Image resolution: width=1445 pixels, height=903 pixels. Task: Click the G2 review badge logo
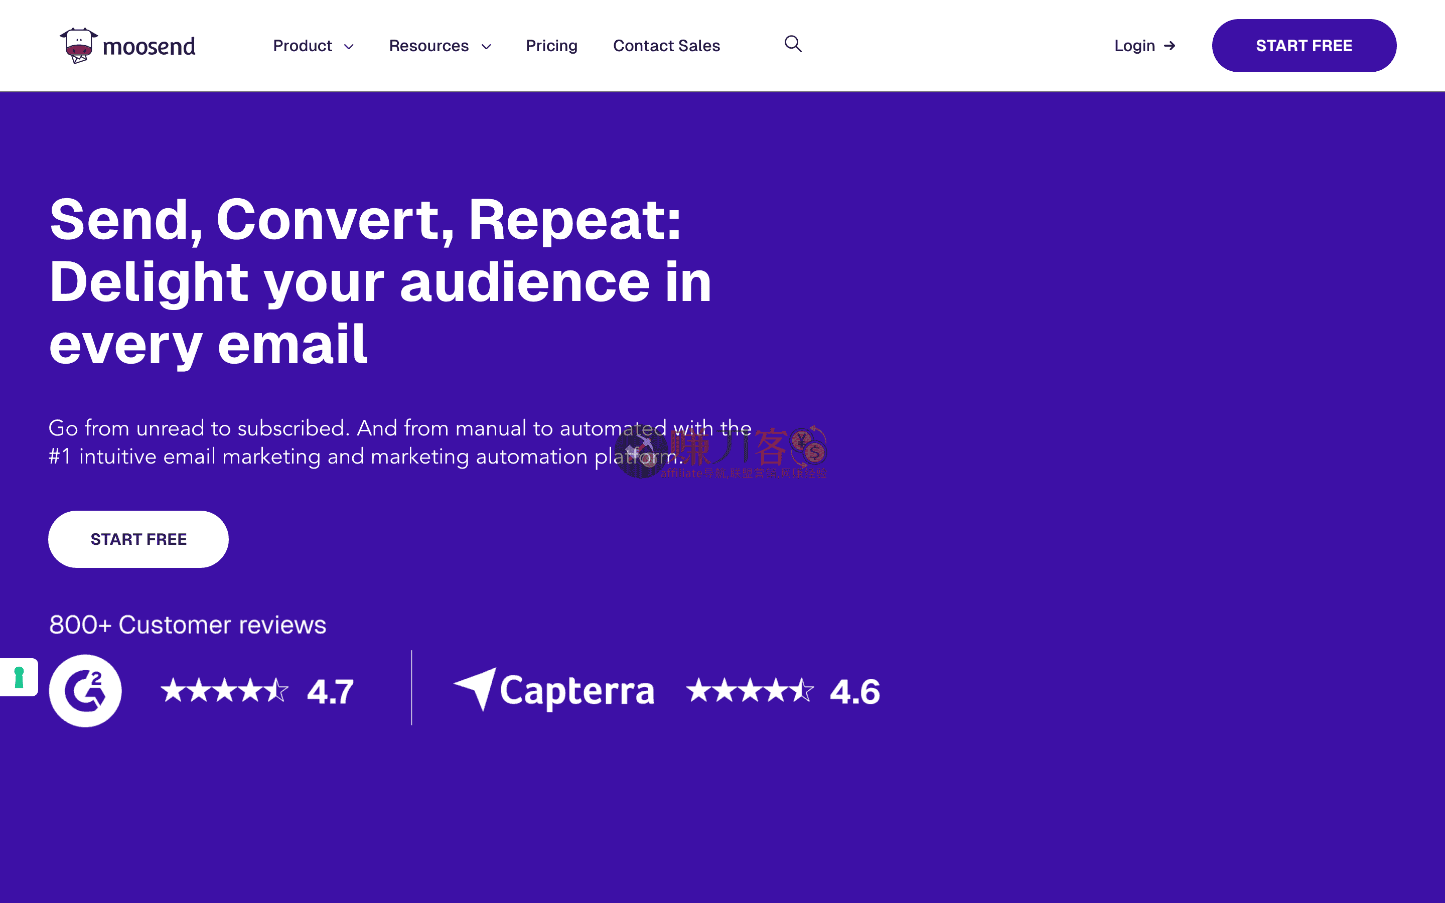85,690
